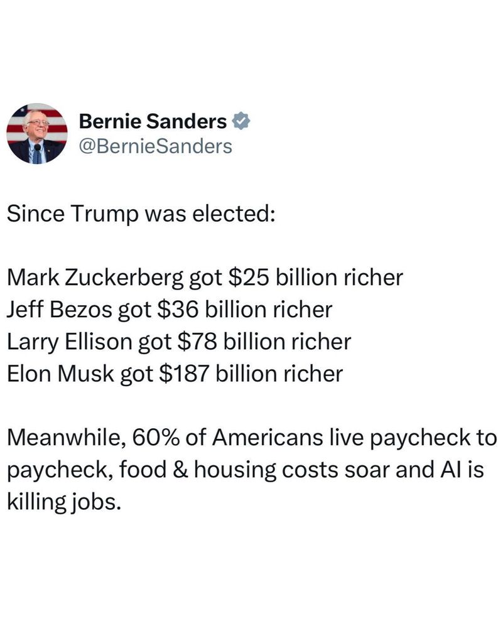Click the '$78' amount in Ellison line
The height and width of the screenshot is (628, 503).
(197, 341)
